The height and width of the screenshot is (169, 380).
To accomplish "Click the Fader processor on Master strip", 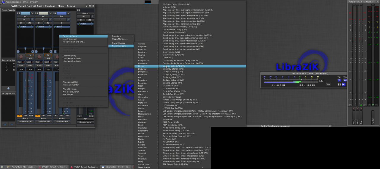I will 85,24.
